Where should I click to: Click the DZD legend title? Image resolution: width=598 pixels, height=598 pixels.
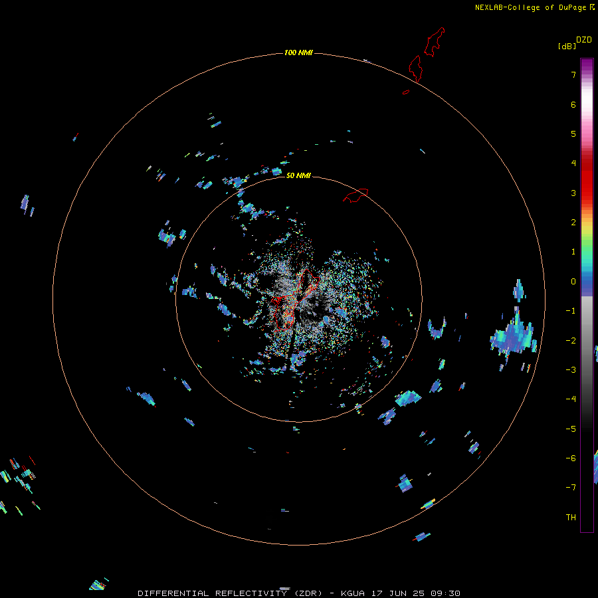coord(584,40)
